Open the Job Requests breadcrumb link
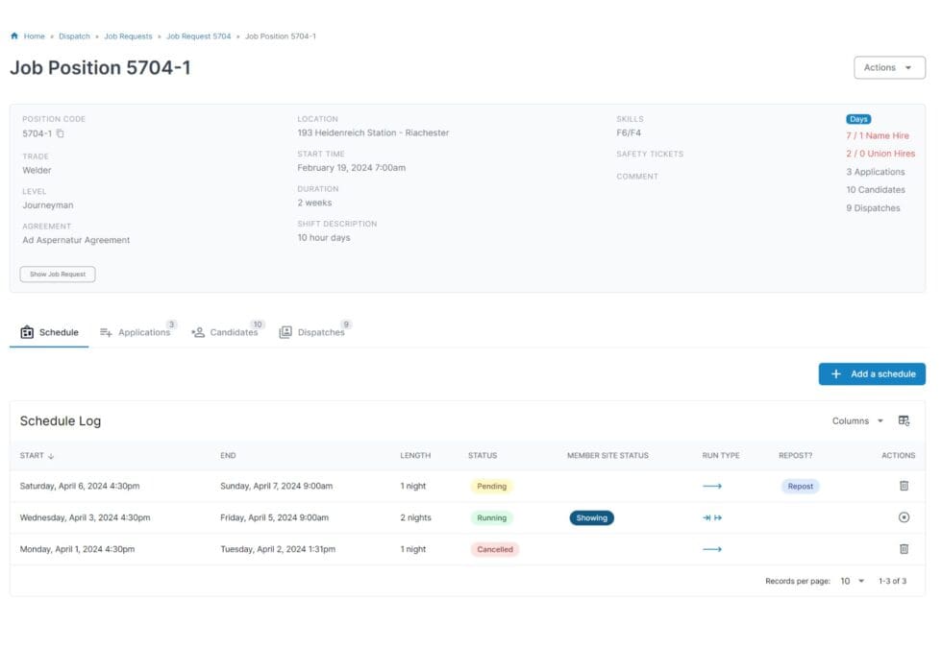 [130, 36]
